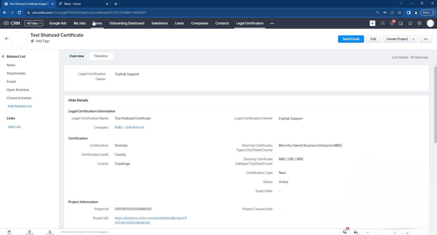The image size is (437, 235).
Task: Go to the Home module
Action: 98,23
